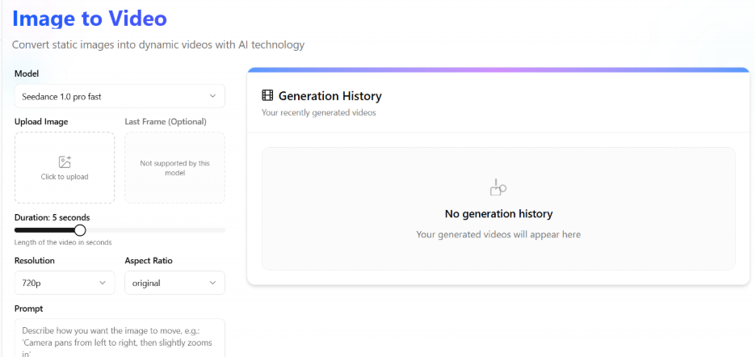Screen dimensions: 756x357
Task: Click the chevron arrow in the Aspect Ratio selector
Action: coord(212,283)
